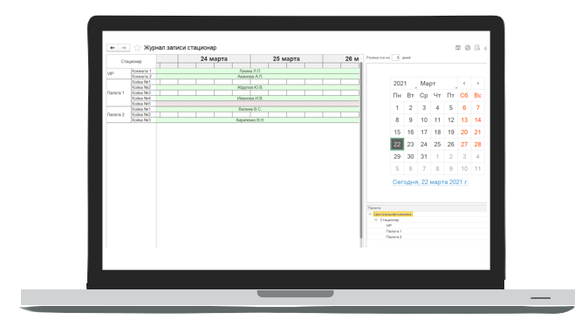Collapse the Центральная клиника tree node
The image size is (582, 326).
tap(370, 214)
